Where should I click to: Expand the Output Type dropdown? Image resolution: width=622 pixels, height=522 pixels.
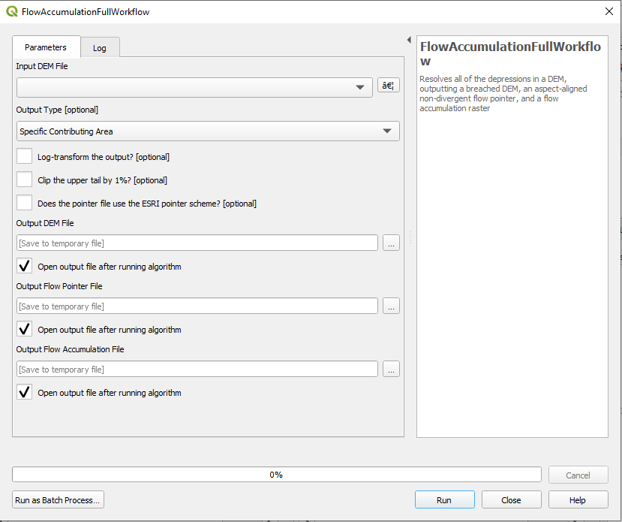208,131
